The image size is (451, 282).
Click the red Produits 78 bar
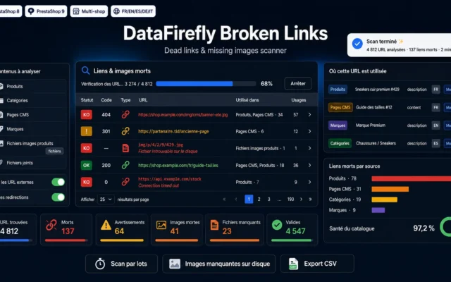pos(412,178)
